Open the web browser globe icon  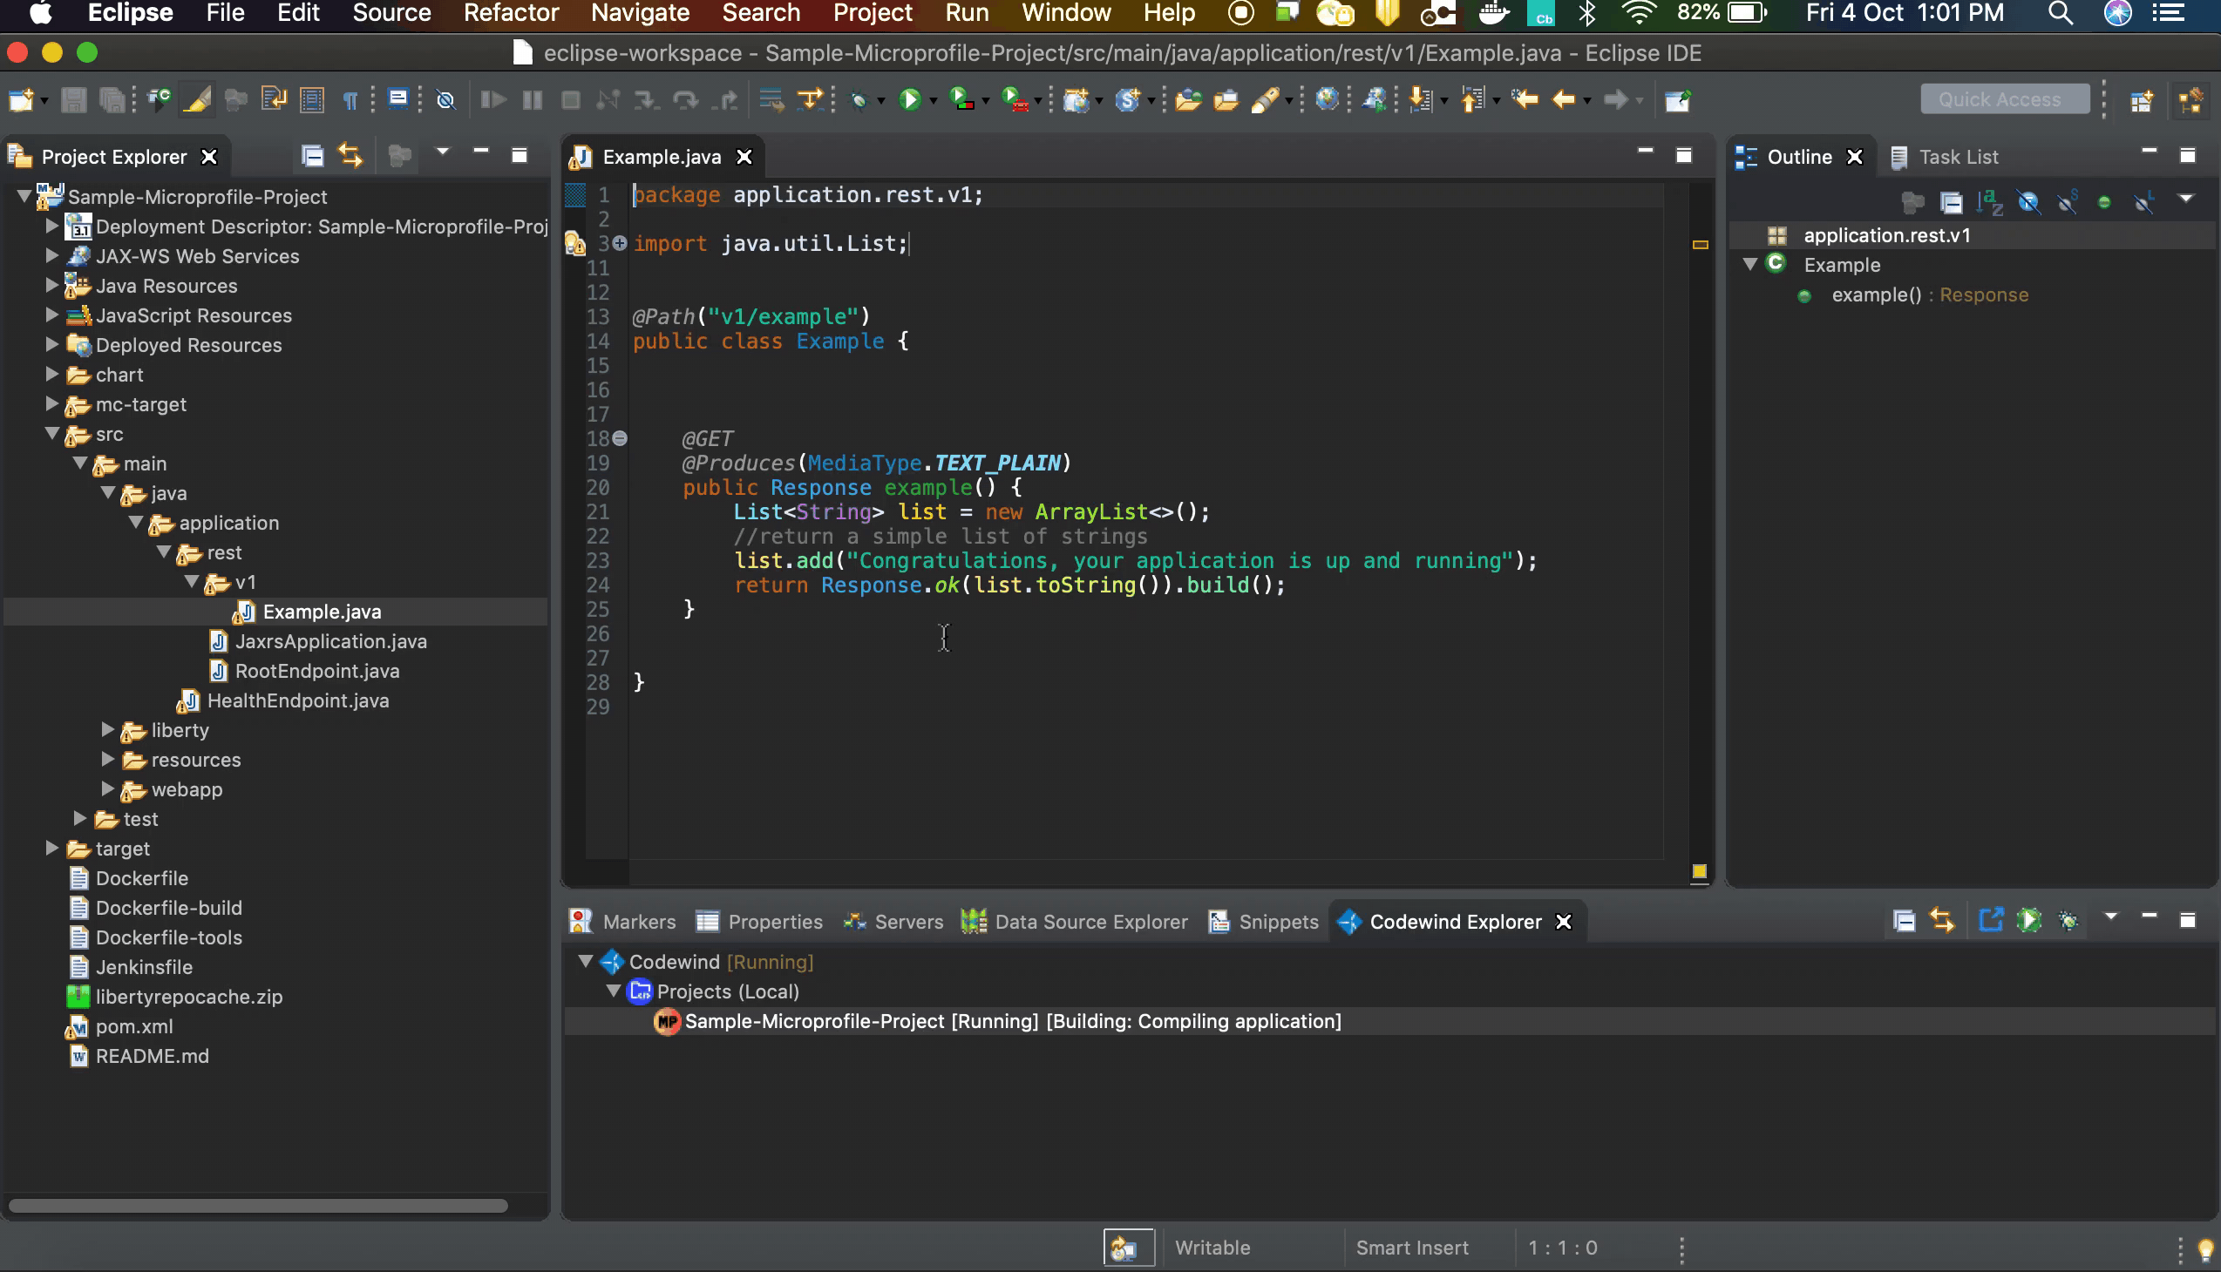pyautogui.click(x=1326, y=99)
